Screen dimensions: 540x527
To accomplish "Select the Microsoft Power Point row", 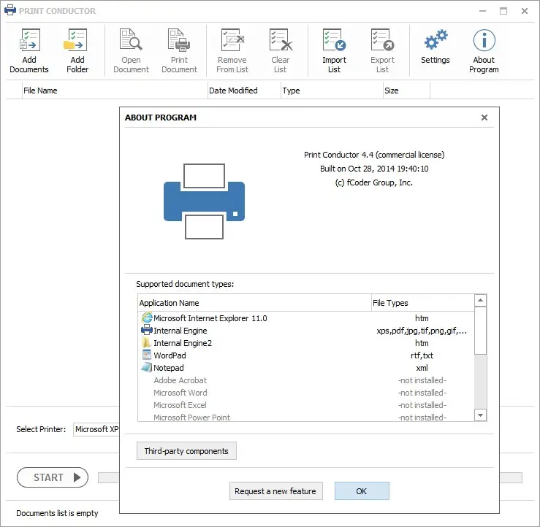I will pyautogui.click(x=306, y=417).
